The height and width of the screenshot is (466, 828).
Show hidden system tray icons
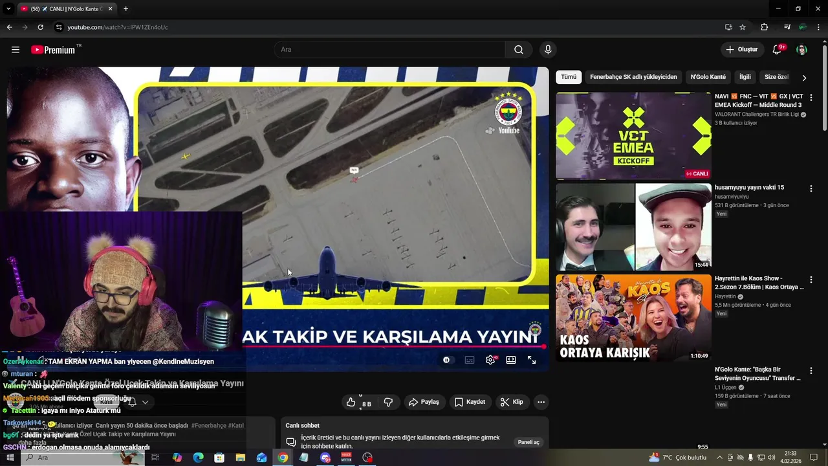719,458
